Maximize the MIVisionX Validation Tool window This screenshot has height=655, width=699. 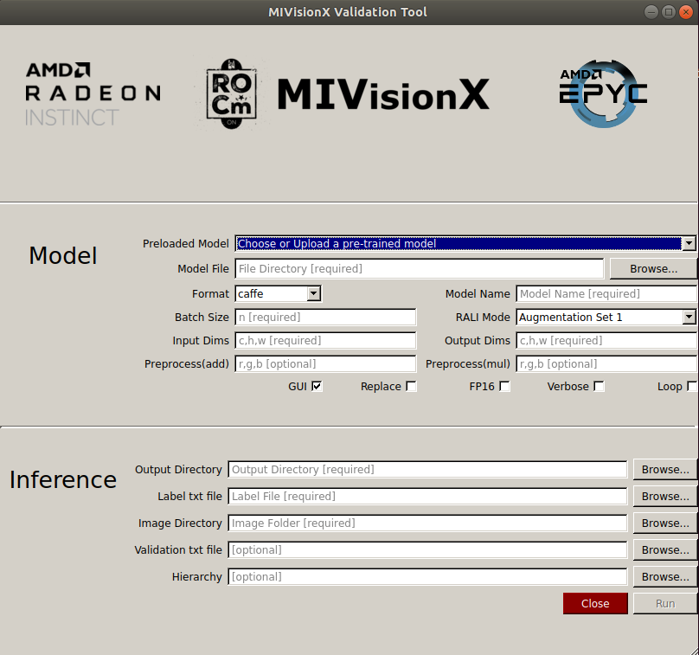[668, 12]
